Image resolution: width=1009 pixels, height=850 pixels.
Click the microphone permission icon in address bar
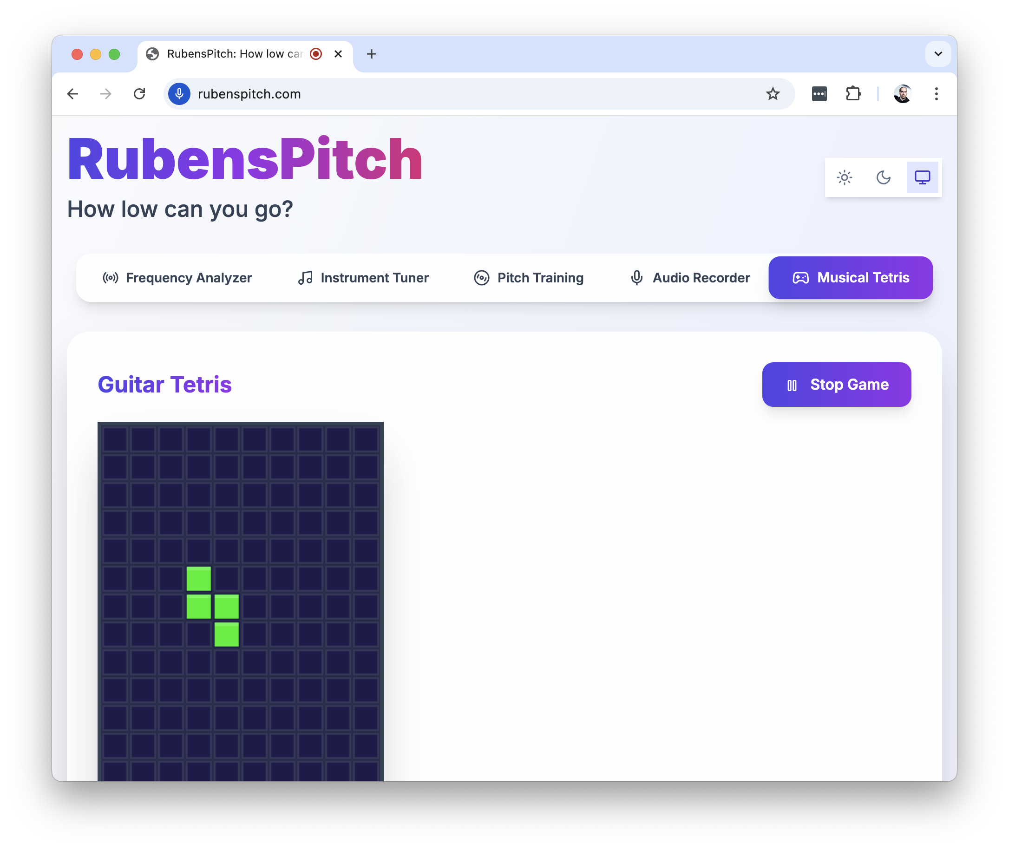179,94
